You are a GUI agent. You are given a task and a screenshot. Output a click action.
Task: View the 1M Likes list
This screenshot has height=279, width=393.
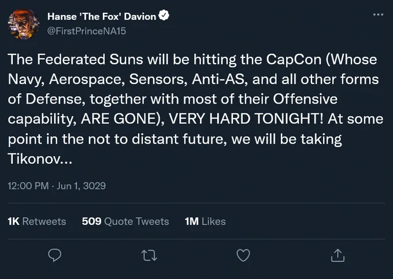[x=205, y=221]
